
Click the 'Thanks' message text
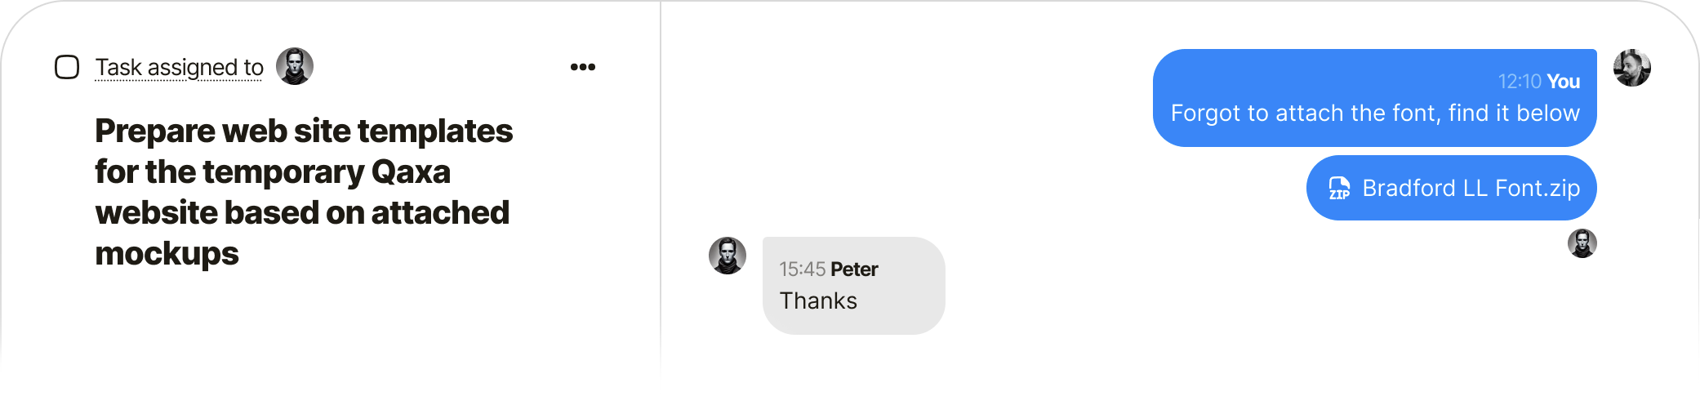818,301
